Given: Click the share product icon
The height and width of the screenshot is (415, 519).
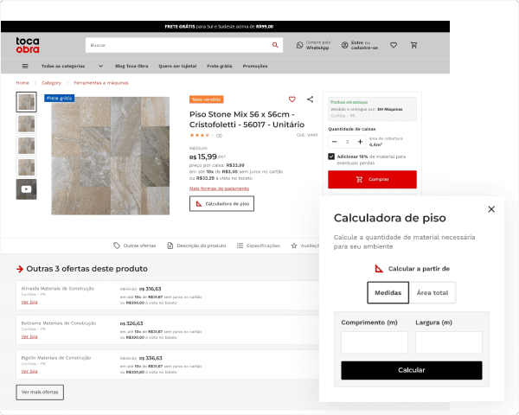Looking at the screenshot, I should pos(311,99).
